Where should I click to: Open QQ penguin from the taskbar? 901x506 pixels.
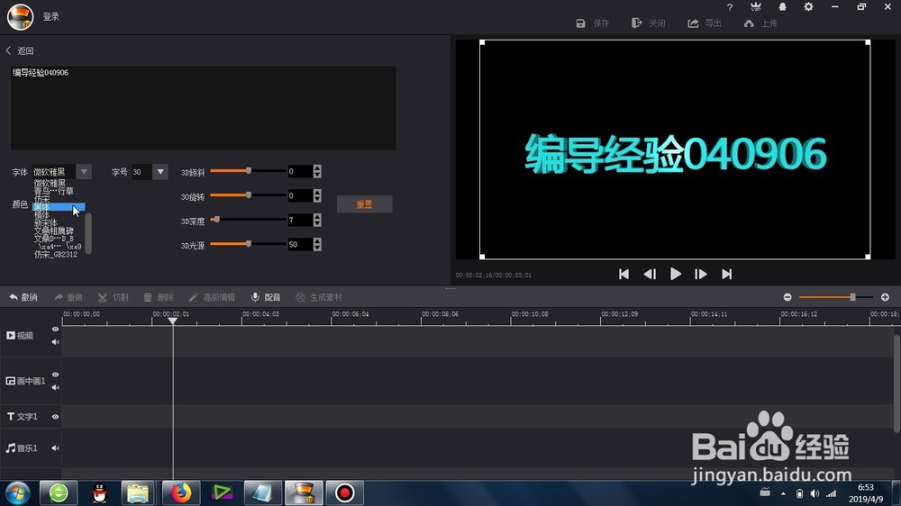click(100, 492)
